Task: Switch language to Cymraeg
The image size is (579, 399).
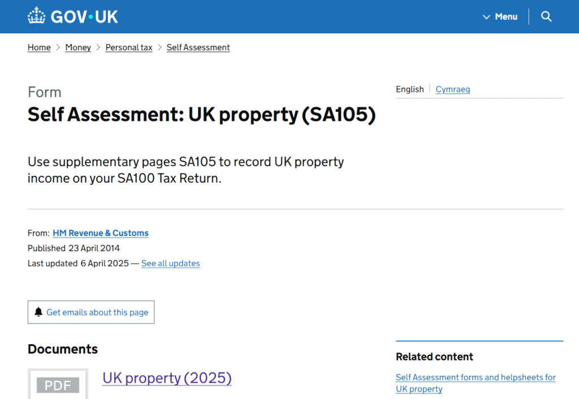Action: click(x=452, y=89)
